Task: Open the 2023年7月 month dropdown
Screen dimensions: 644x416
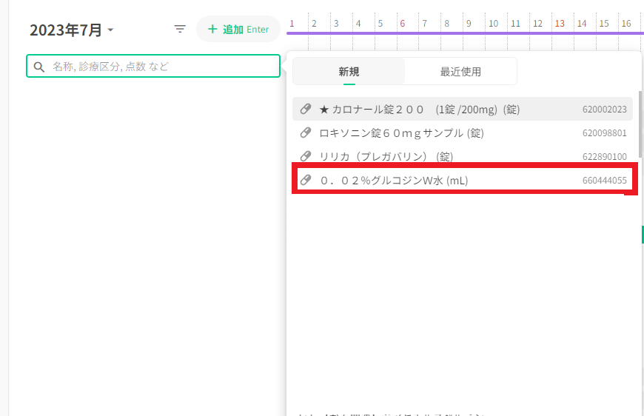Action: pyautogui.click(x=72, y=30)
